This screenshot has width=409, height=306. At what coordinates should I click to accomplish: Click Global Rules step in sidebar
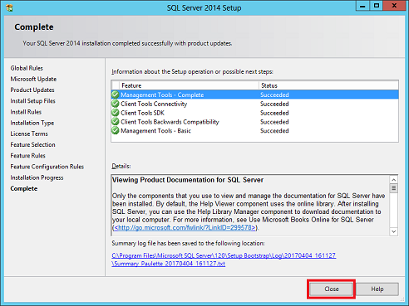point(27,68)
